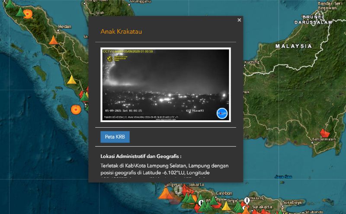Click the Cirebon city label
Viewport: 346px width, 214px height.
point(224,193)
